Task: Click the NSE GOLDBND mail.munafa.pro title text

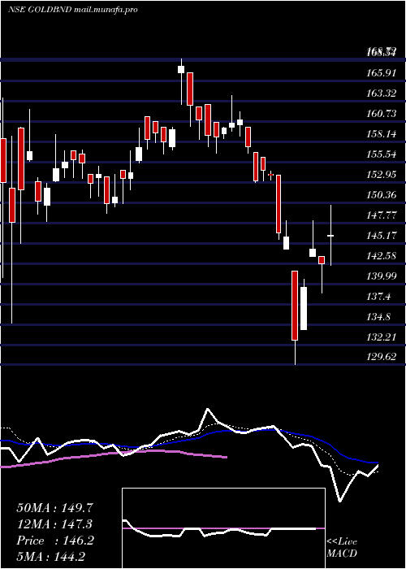Action: pyautogui.click(x=72, y=10)
